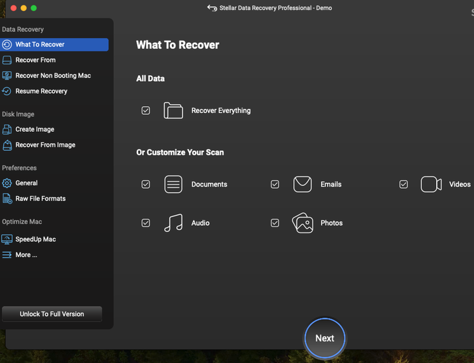Screen dimensions: 474x363
Task: Click the Photos label
Action: tap(332, 223)
